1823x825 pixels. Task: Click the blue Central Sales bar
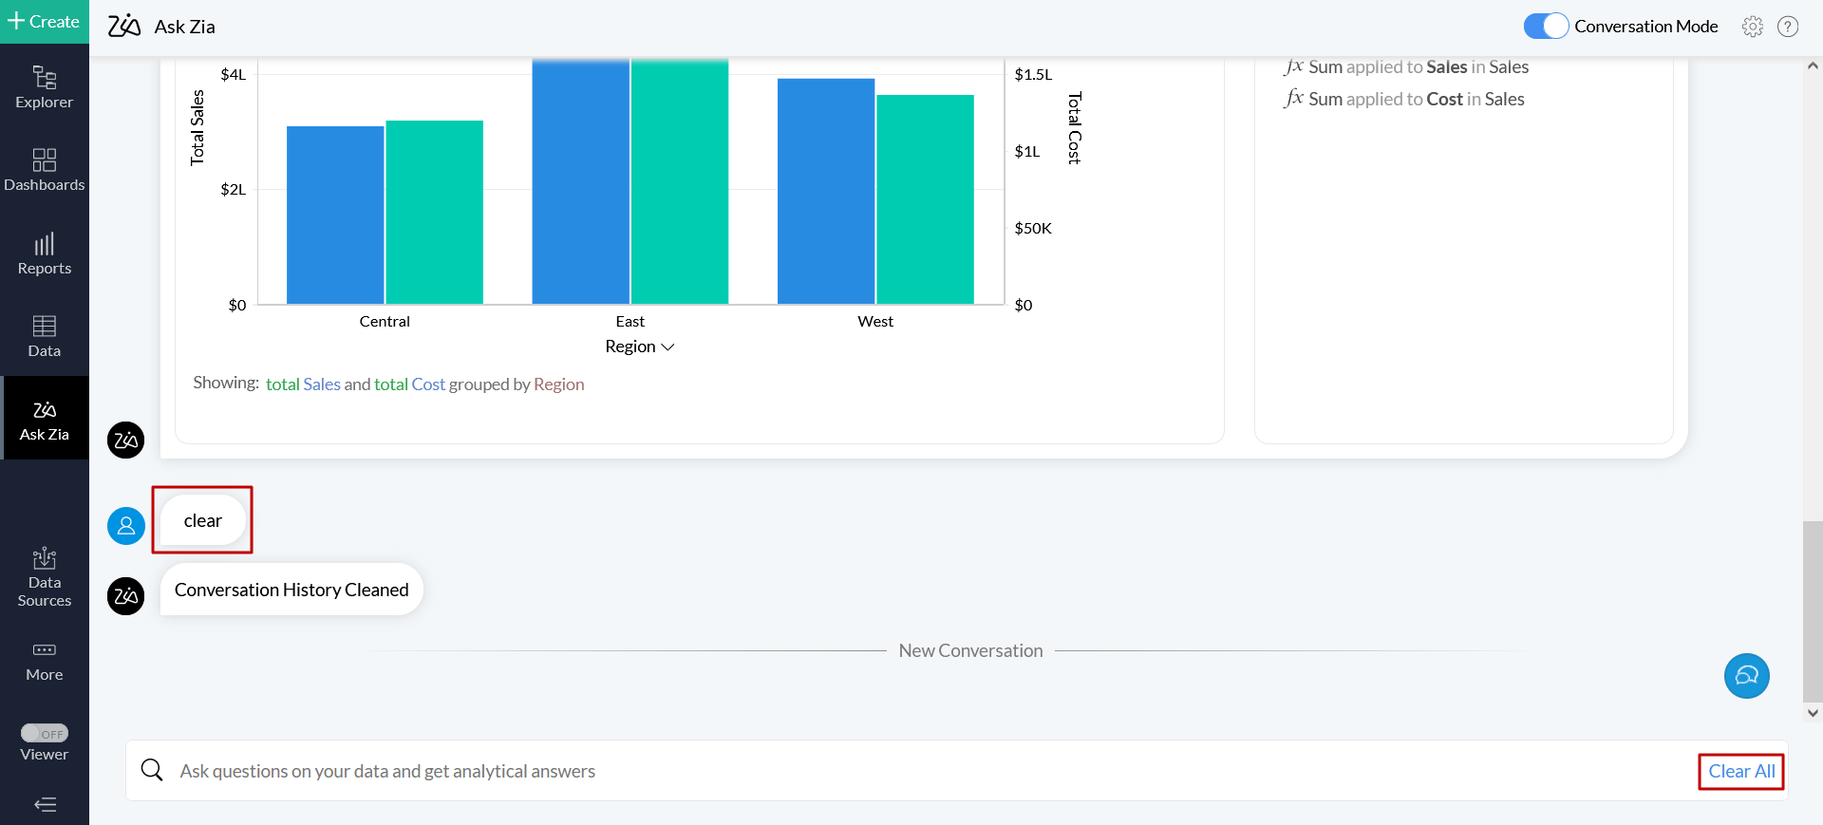pyautogui.click(x=335, y=215)
